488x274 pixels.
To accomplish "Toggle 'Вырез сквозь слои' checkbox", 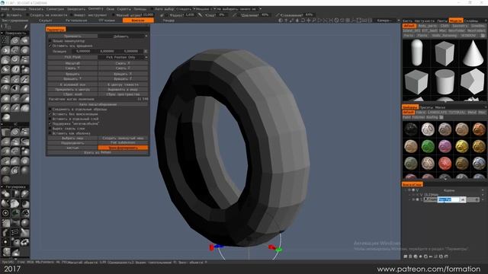I will [50, 129].
